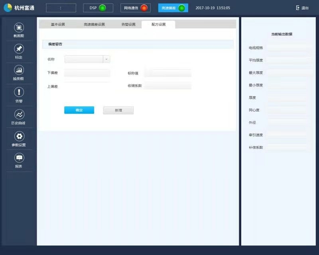Viewport: 319px width, 255px height.
Task: Click the 下偏差 field label
Action: [x=53, y=73]
